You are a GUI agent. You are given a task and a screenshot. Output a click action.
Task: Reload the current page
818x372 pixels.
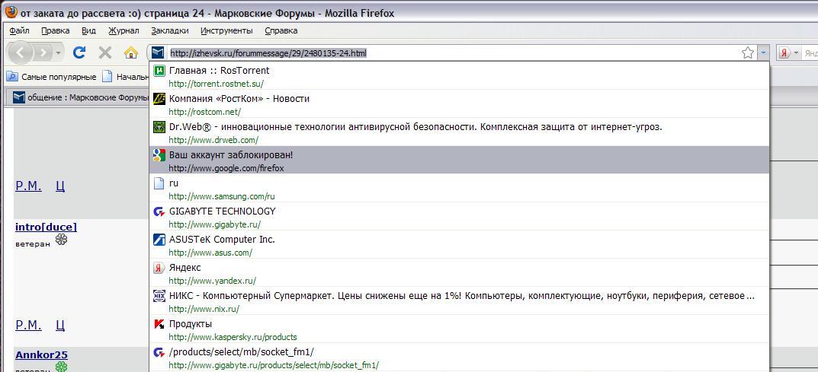79,52
